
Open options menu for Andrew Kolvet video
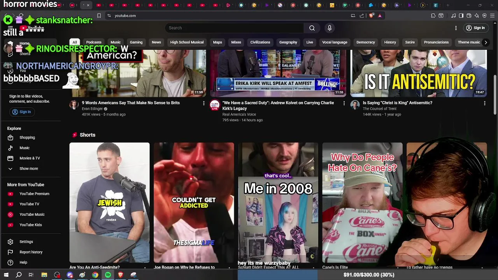[344, 103]
